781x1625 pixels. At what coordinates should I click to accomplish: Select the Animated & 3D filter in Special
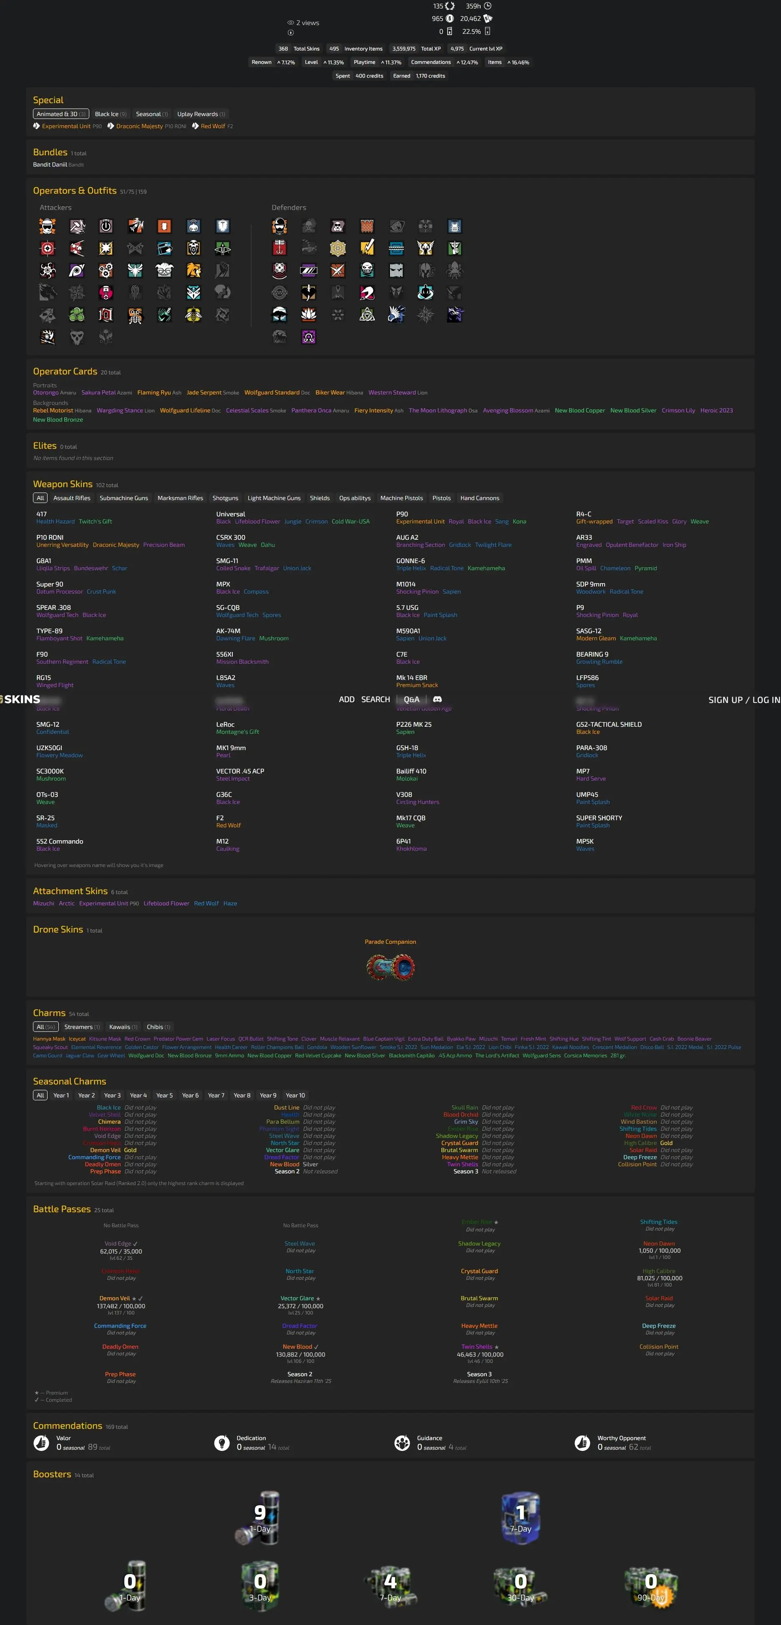coord(60,114)
